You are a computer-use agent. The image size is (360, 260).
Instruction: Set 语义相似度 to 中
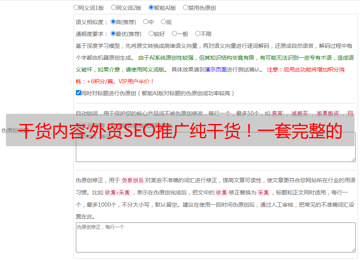(145, 22)
